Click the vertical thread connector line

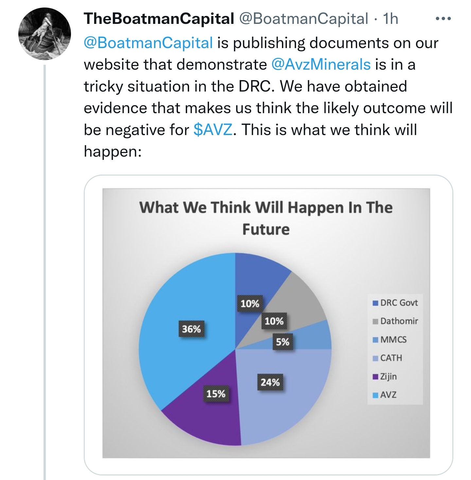pos(45,272)
